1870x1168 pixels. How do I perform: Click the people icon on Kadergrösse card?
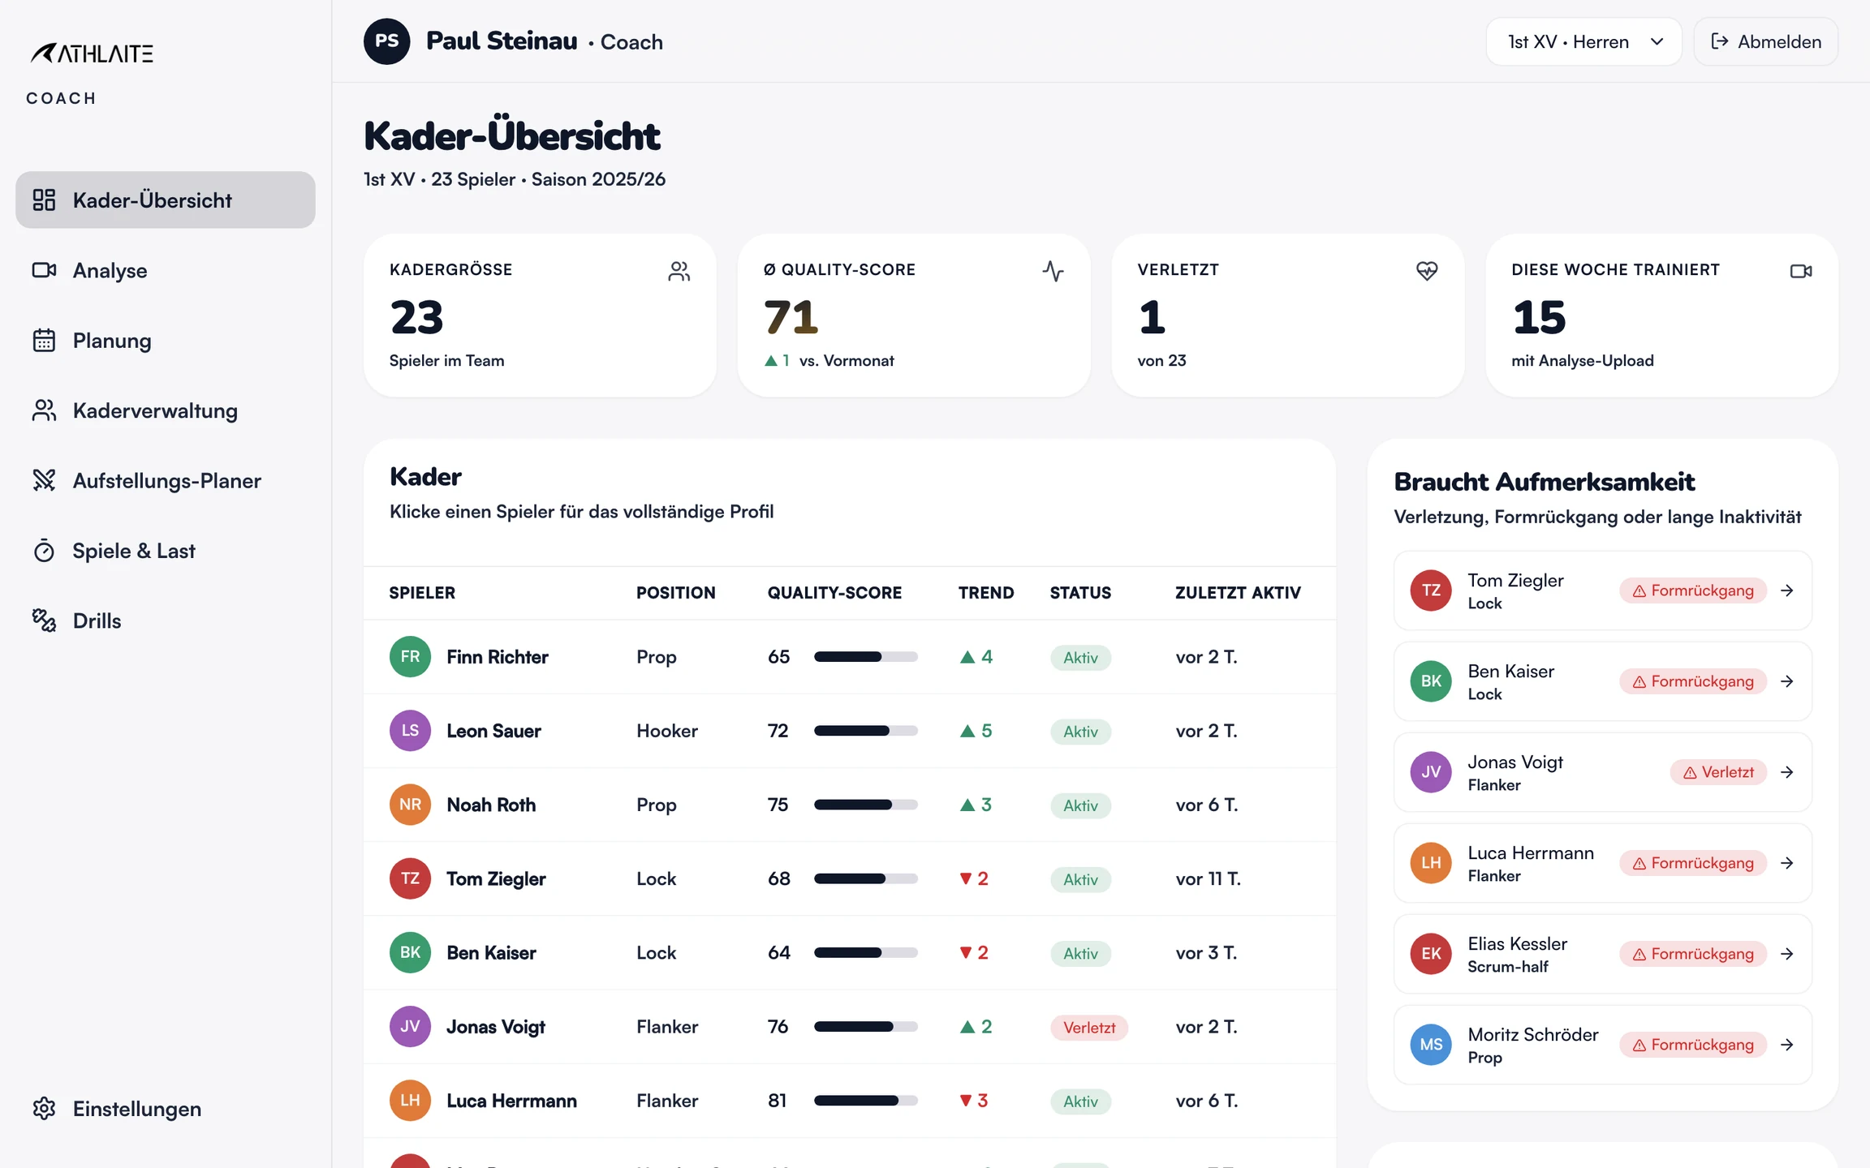(x=679, y=271)
